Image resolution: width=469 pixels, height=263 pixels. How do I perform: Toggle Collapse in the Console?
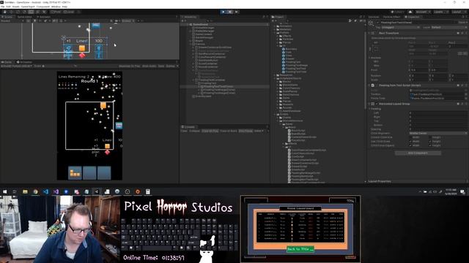pyautogui.click(x=194, y=131)
